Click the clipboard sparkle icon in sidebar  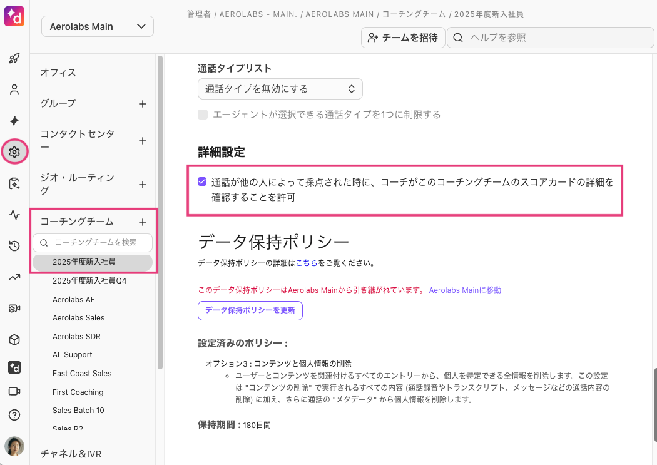[14, 183]
